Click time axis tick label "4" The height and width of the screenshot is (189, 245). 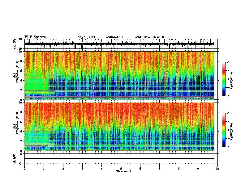coord(102,169)
